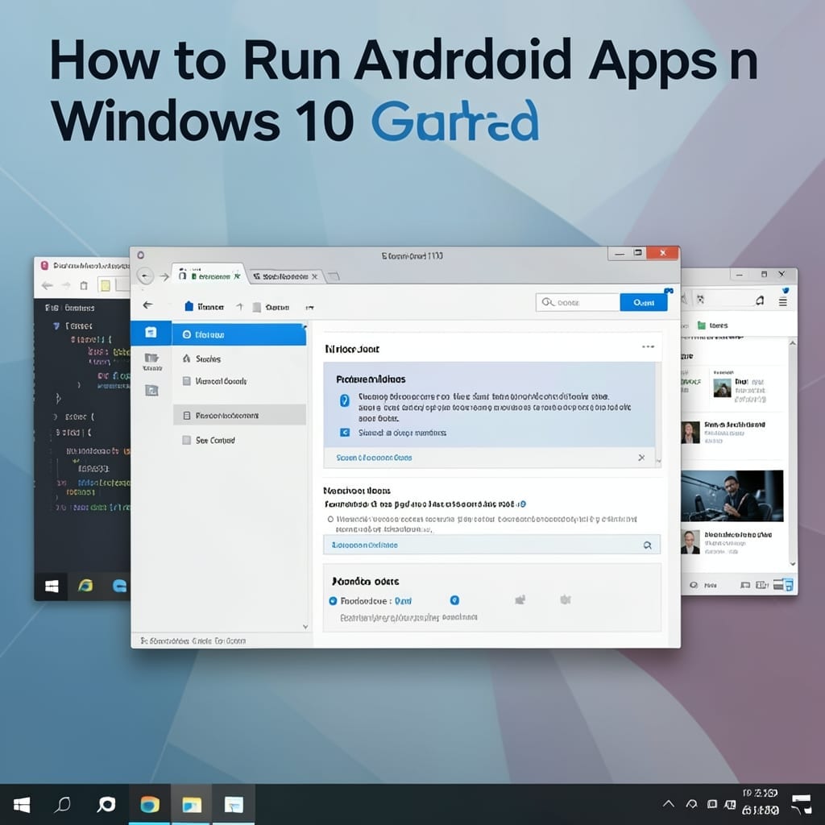Viewport: 825px width, 825px height.
Task: Click the grey document icon in center toolbar
Action: coord(256,307)
